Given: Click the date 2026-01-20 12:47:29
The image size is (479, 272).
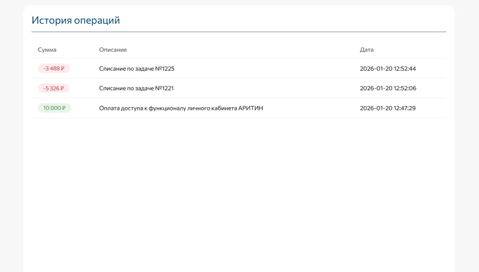Looking at the screenshot, I should click(388, 108).
